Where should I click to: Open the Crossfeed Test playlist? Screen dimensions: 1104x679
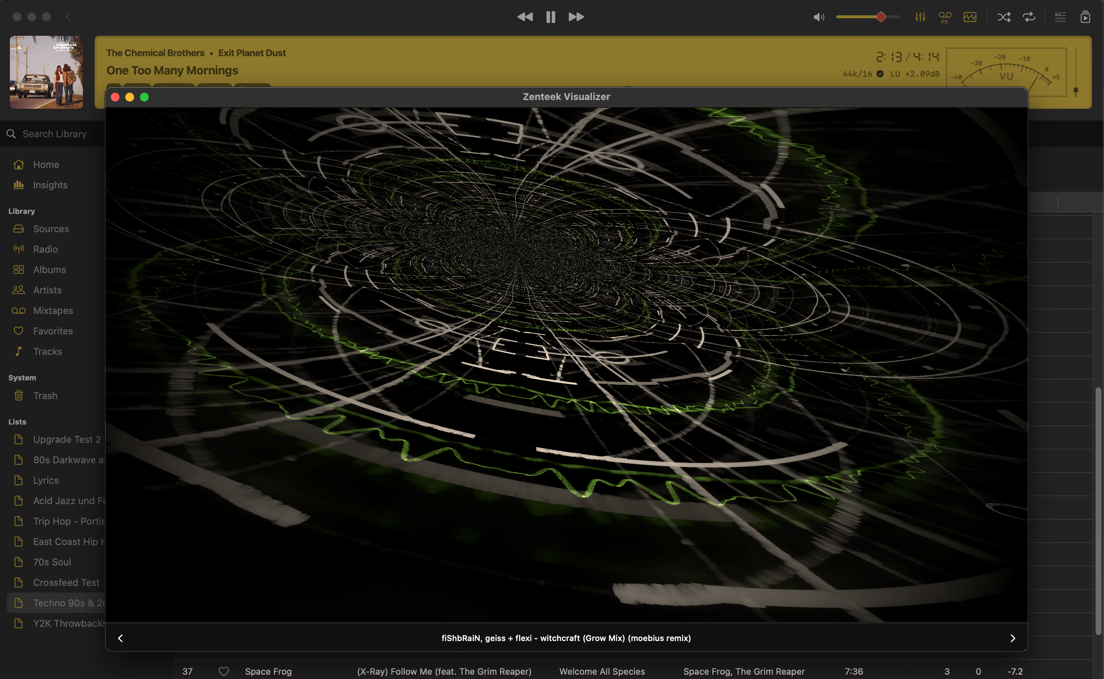pyautogui.click(x=66, y=582)
